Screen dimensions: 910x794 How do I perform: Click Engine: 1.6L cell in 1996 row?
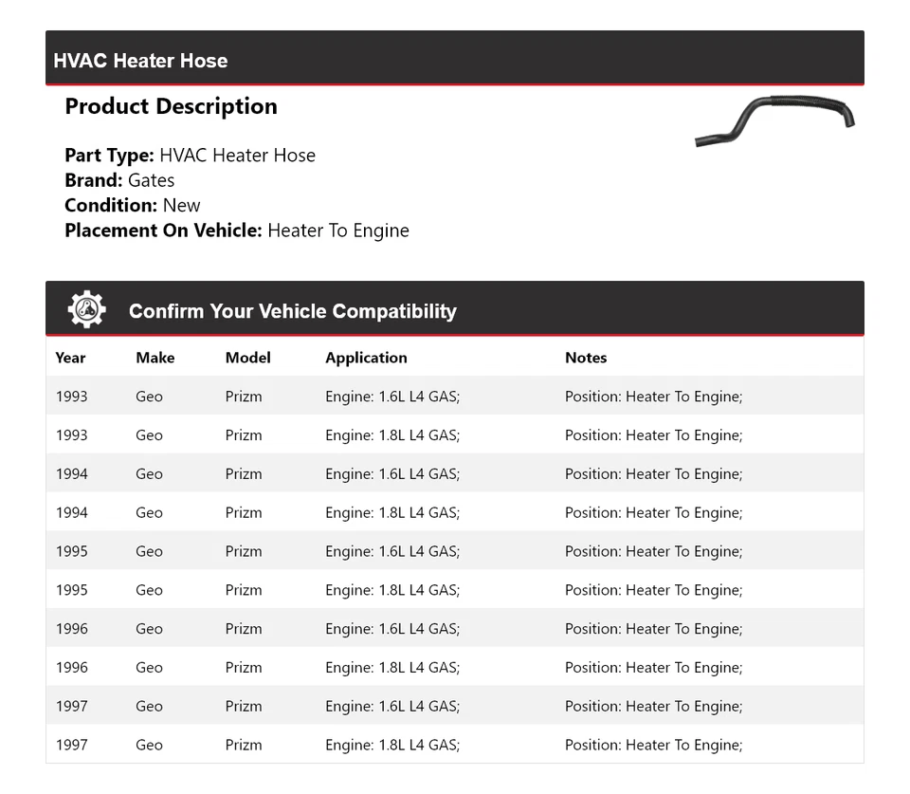pos(392,629)
